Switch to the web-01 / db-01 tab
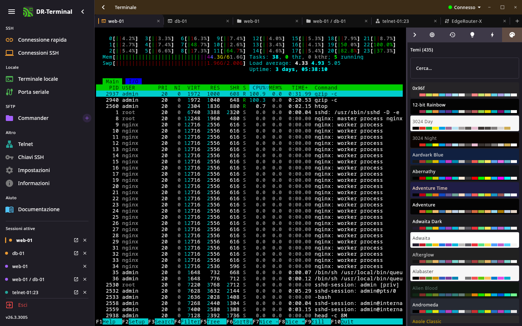Viewport: 522px width, 326px height. click(x=337, y=21)
